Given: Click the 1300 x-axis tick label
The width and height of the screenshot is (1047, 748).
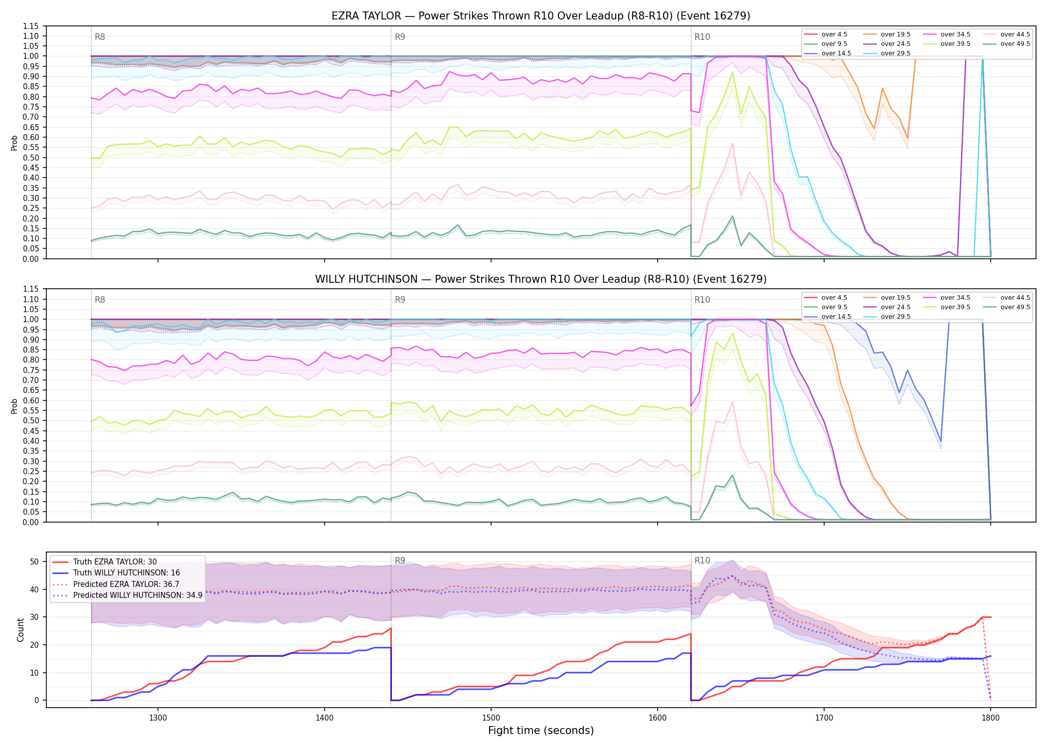Looking at the screenshot, I should [x=158, y=718].
